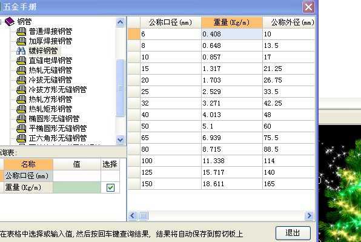This screenshot has height=242, width=361.
Task: Select the 普通焊接钢管 book icon
Action: click(21, 32)
